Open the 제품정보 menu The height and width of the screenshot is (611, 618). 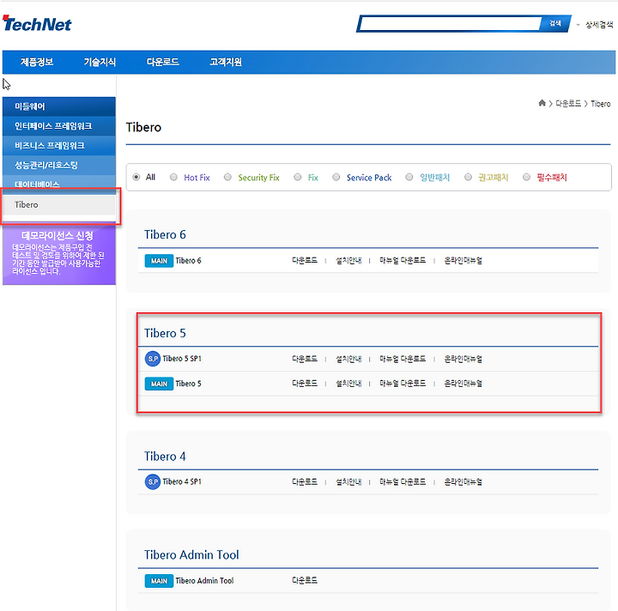pos(37,62)
